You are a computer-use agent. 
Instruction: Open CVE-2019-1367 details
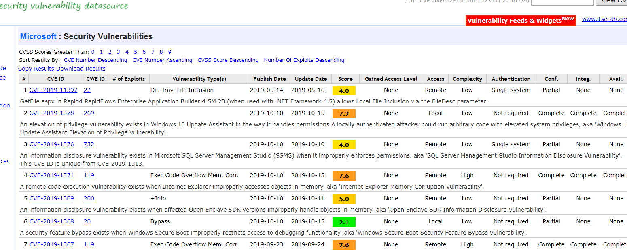(x=52, y=244)
